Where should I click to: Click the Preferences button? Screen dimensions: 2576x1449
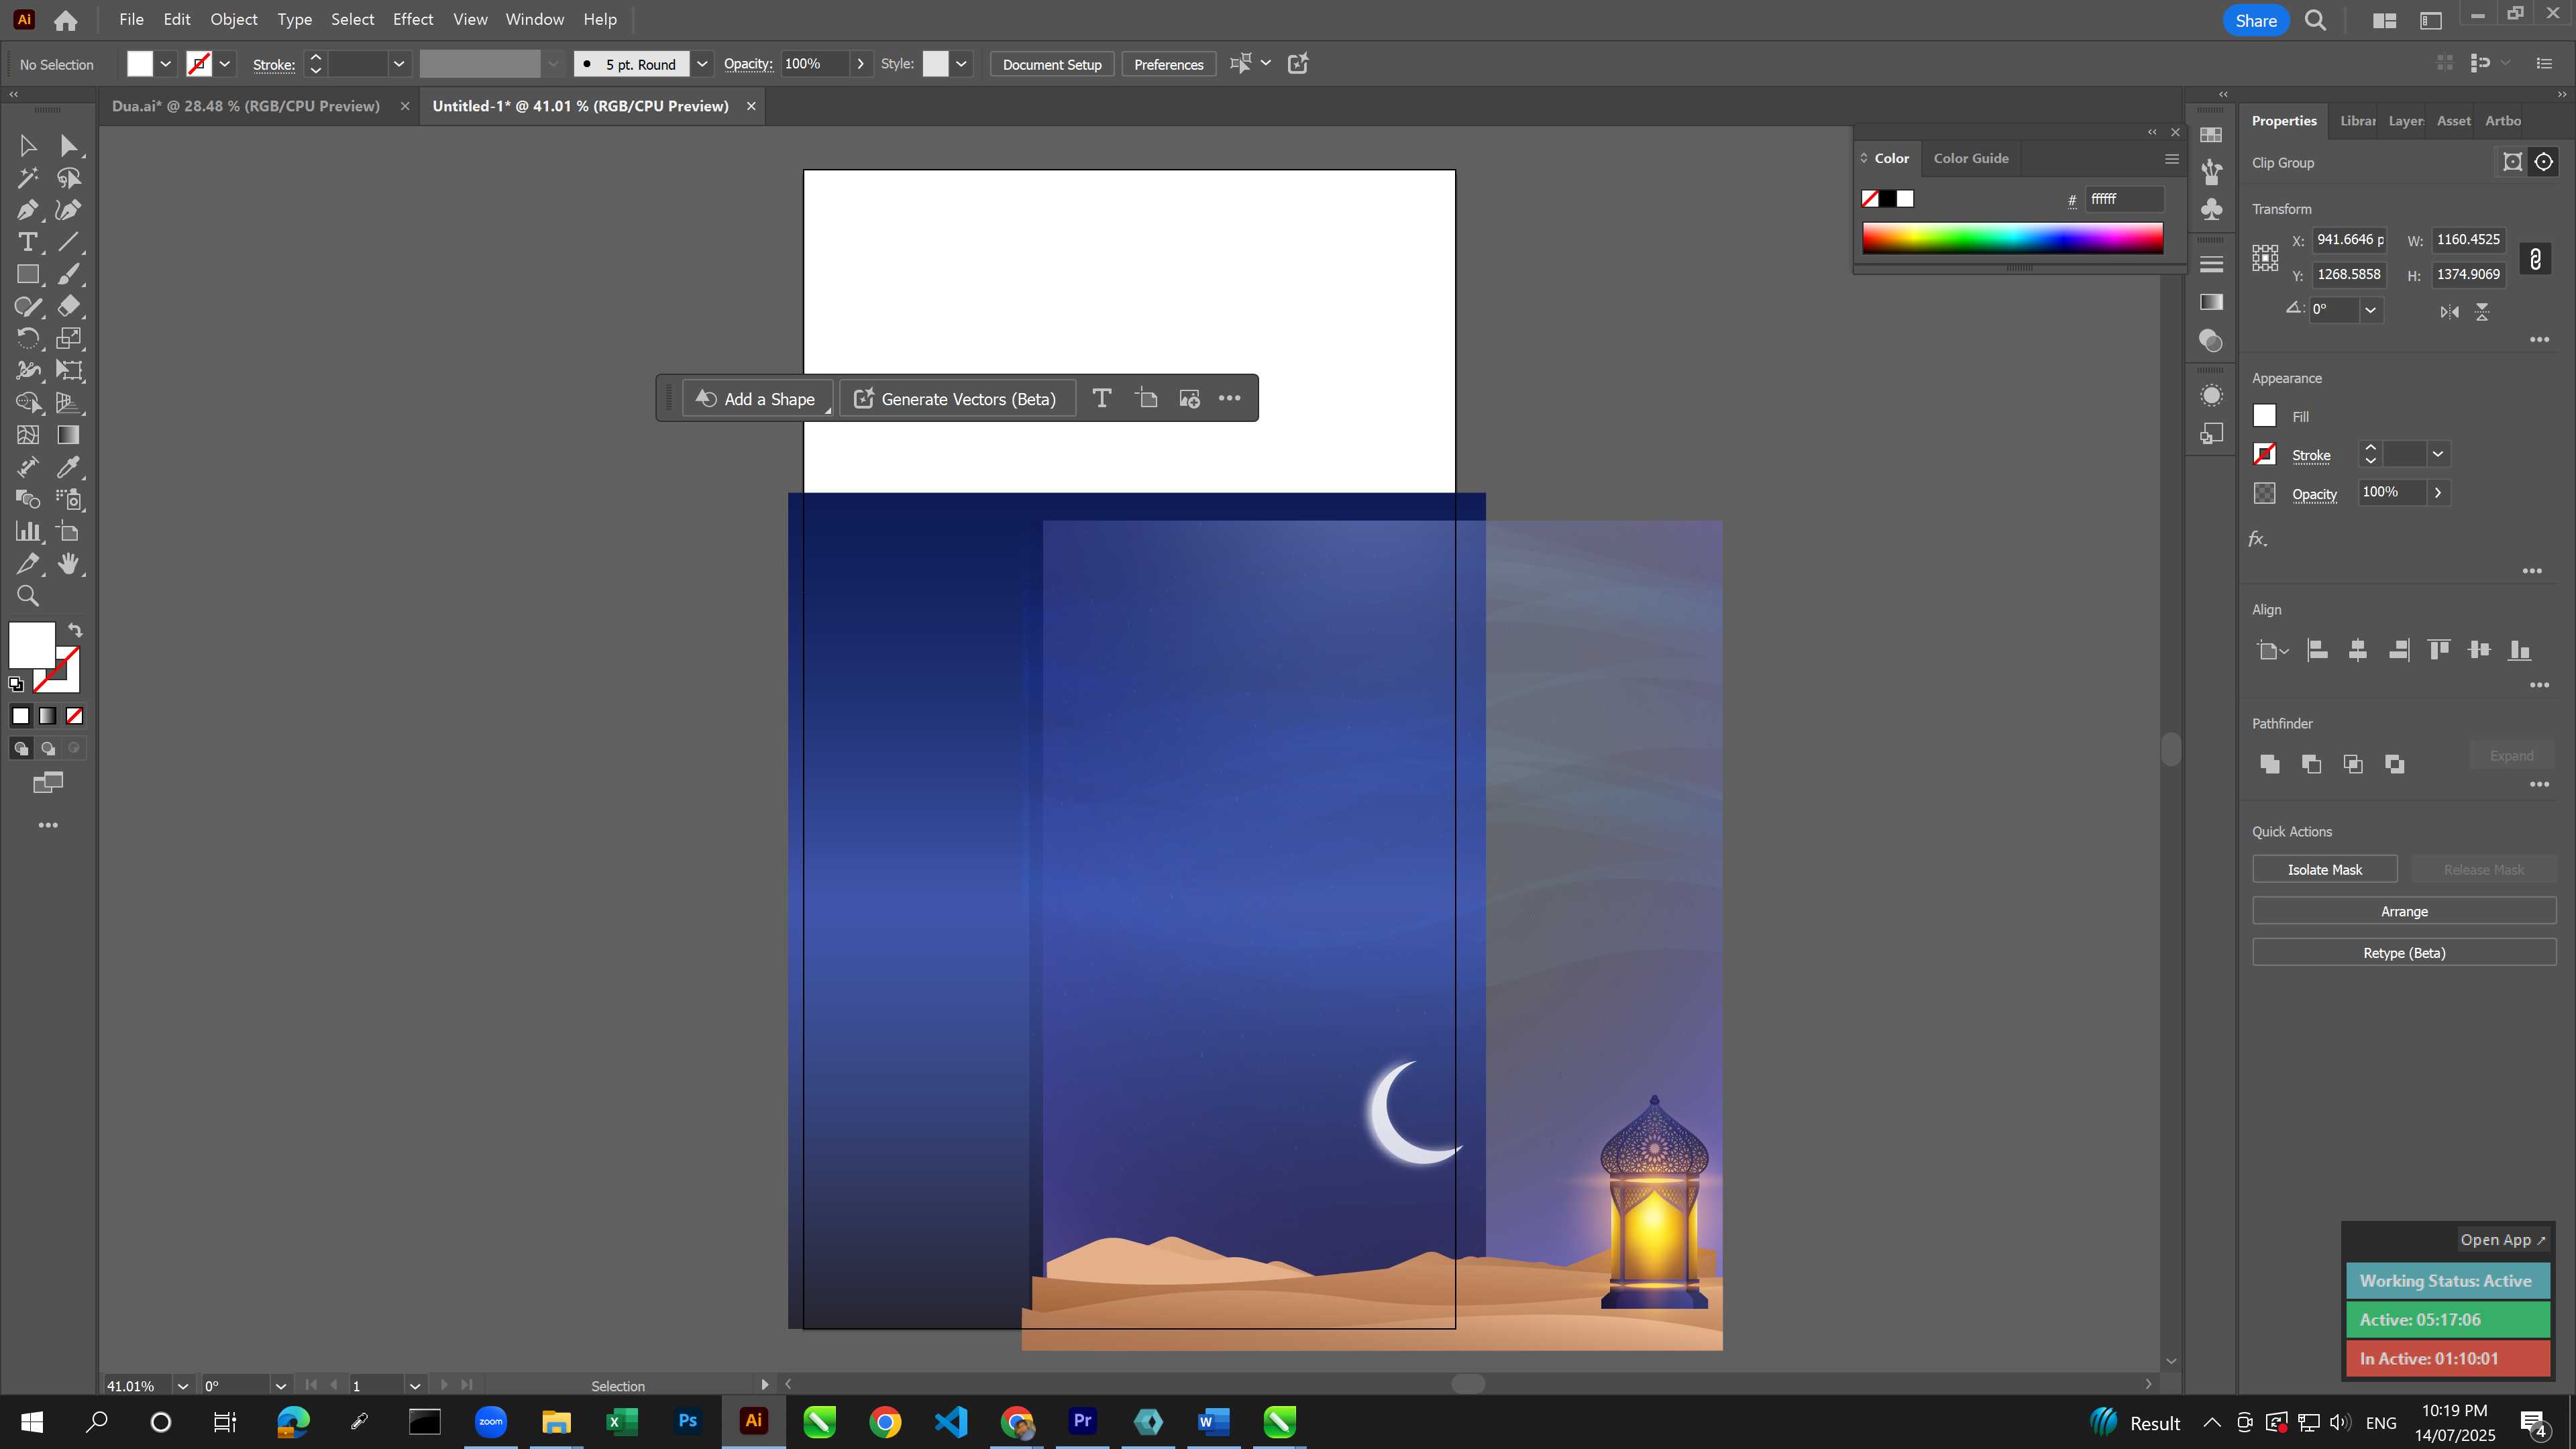coord(1168,64)
